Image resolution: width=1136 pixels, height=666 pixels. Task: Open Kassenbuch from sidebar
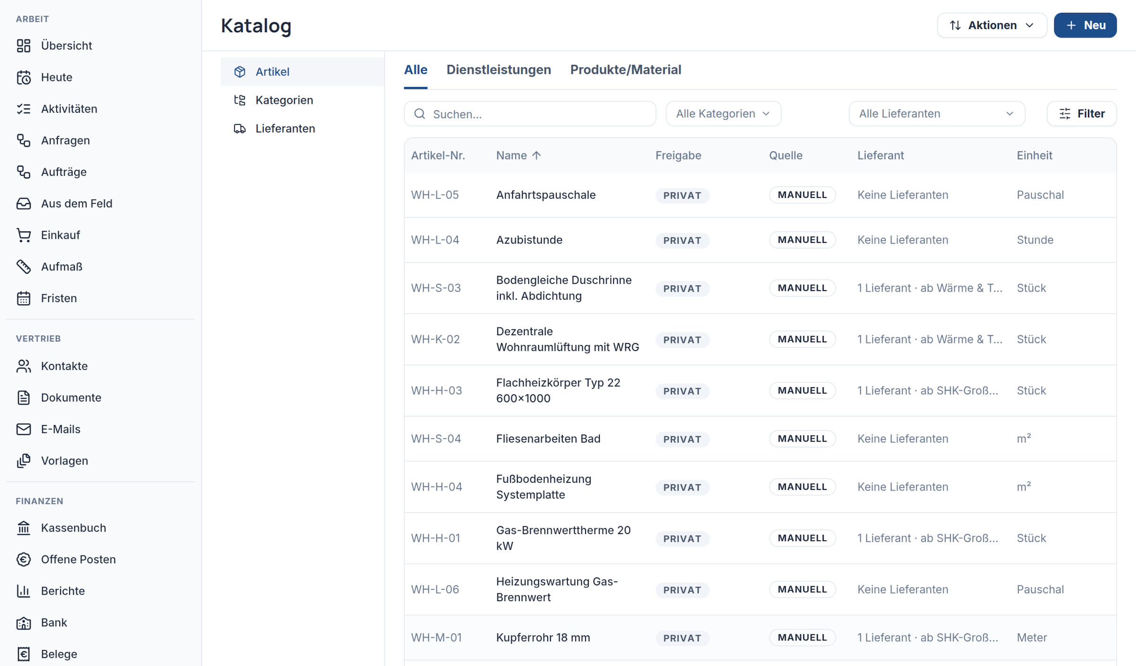[x=73, y=528]
